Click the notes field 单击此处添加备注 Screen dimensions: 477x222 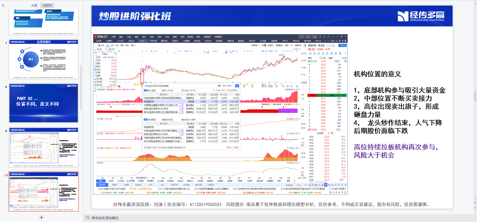105,218
